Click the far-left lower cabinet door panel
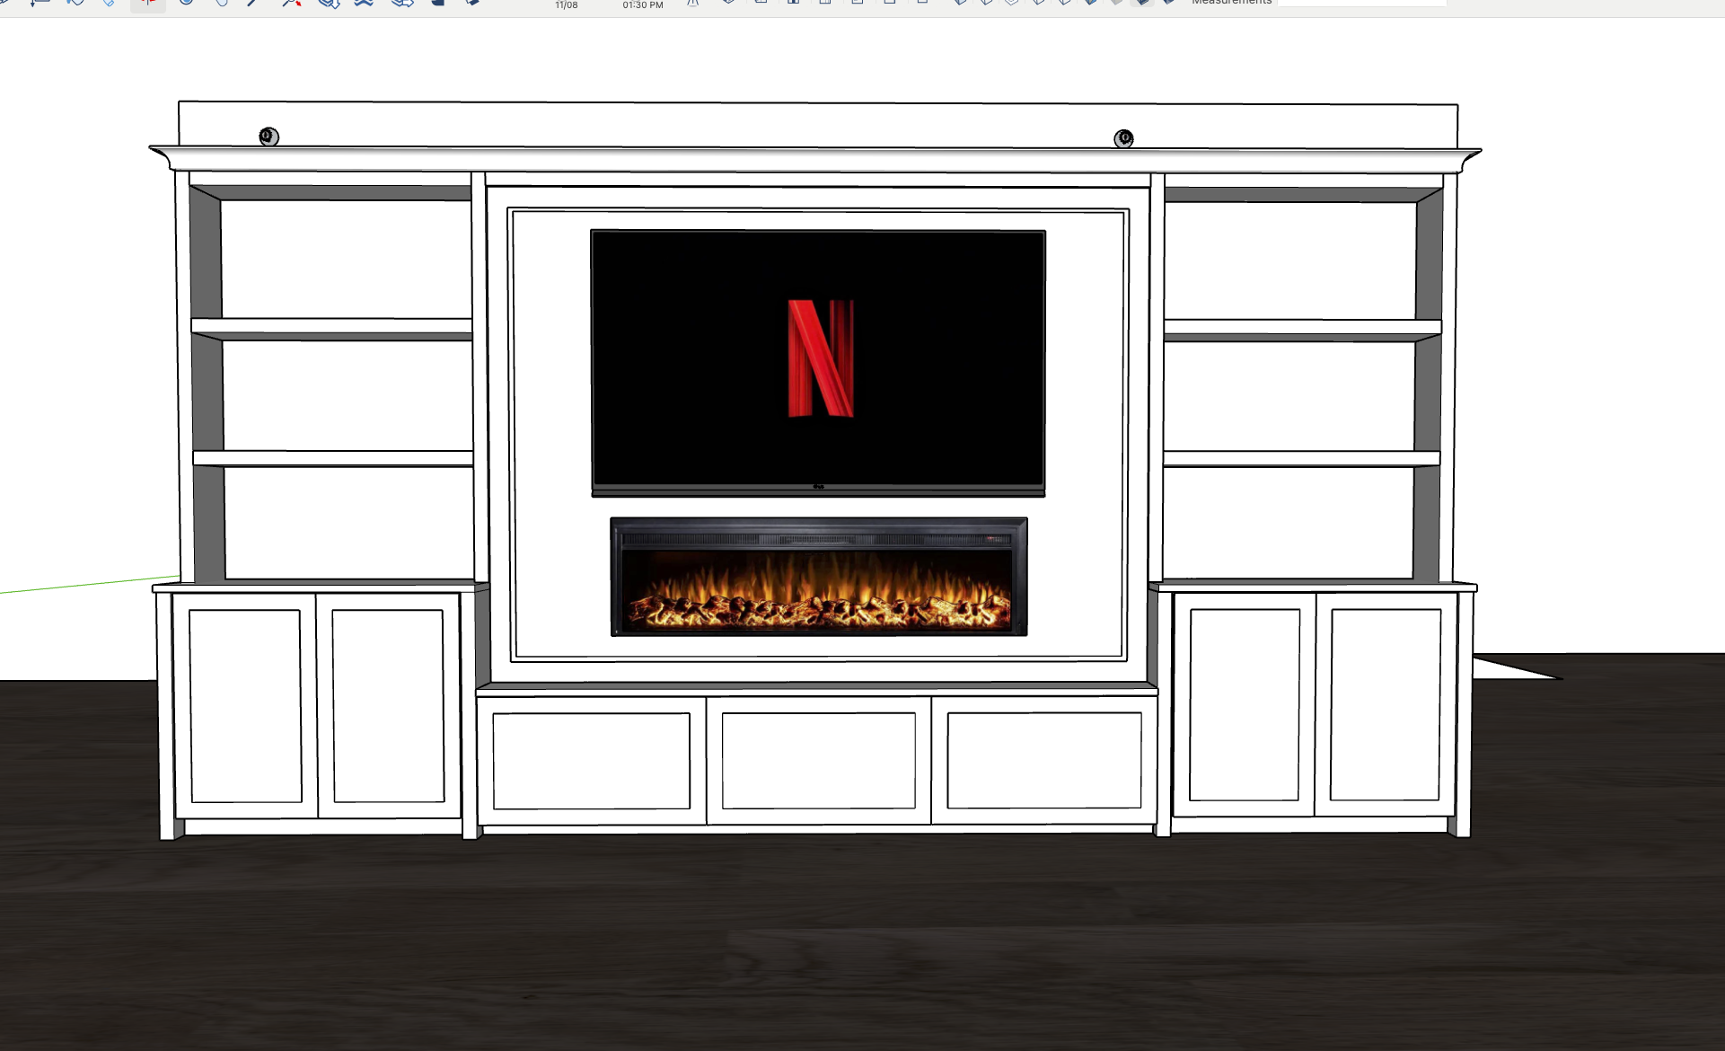This screenshot has height=1051, width=1725. tap(245, 705)
